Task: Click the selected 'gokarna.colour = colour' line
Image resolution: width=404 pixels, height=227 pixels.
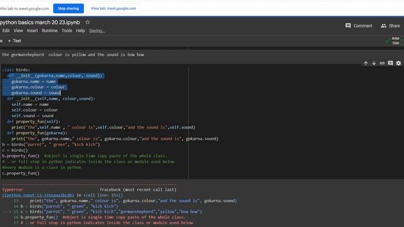Action: [38, 87]
